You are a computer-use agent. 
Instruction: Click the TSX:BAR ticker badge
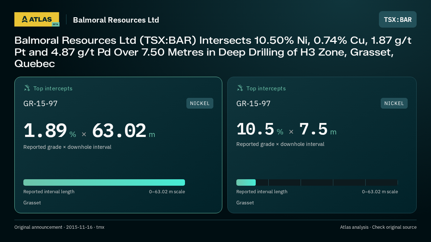[x=398, y=19]
